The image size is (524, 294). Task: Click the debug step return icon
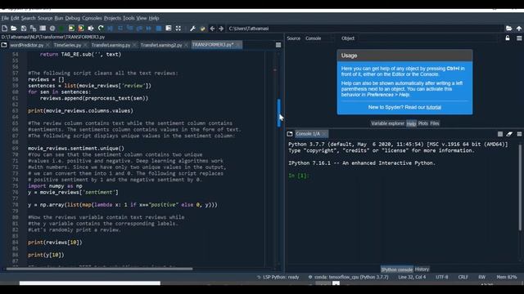click(x=139, y=29)
